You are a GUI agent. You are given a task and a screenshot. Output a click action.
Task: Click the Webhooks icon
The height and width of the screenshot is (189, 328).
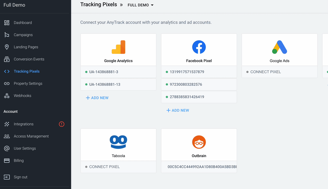tap(7, 96)
